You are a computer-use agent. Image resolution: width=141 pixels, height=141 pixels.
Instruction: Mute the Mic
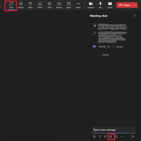click(x=100, y=5)
